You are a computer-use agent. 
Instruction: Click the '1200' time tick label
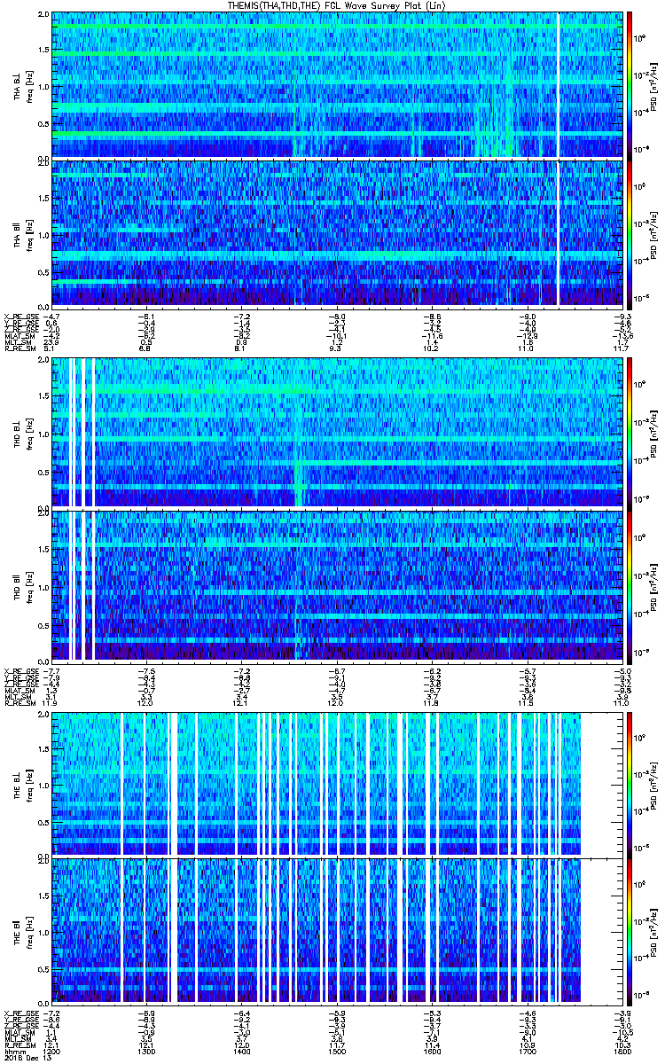pyautogui.click(x=51, y=1052)
